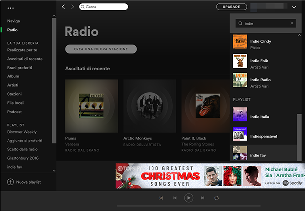Skip to the previous track
Screen dimensions: 305x211
point(175,198)
